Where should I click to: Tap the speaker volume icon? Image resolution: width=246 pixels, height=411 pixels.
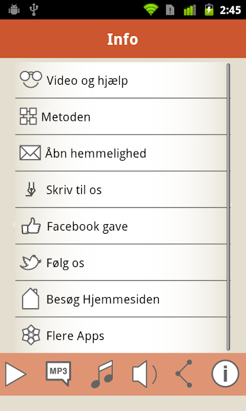point(145,374)
